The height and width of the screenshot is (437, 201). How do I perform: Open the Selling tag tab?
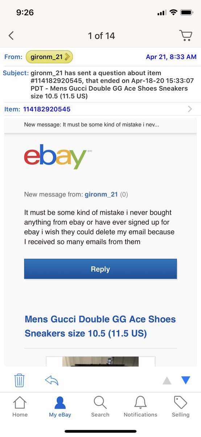[x=181, y=406]
